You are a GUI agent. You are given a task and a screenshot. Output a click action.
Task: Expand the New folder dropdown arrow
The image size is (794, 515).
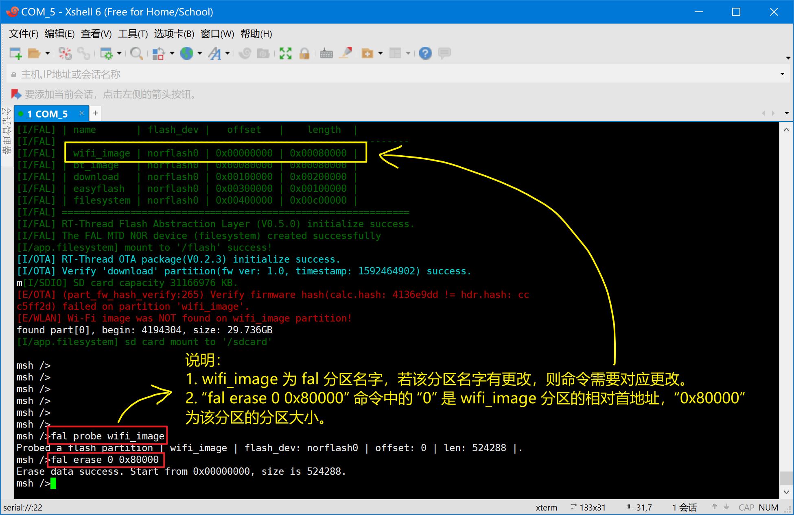[x=381, y=53]
